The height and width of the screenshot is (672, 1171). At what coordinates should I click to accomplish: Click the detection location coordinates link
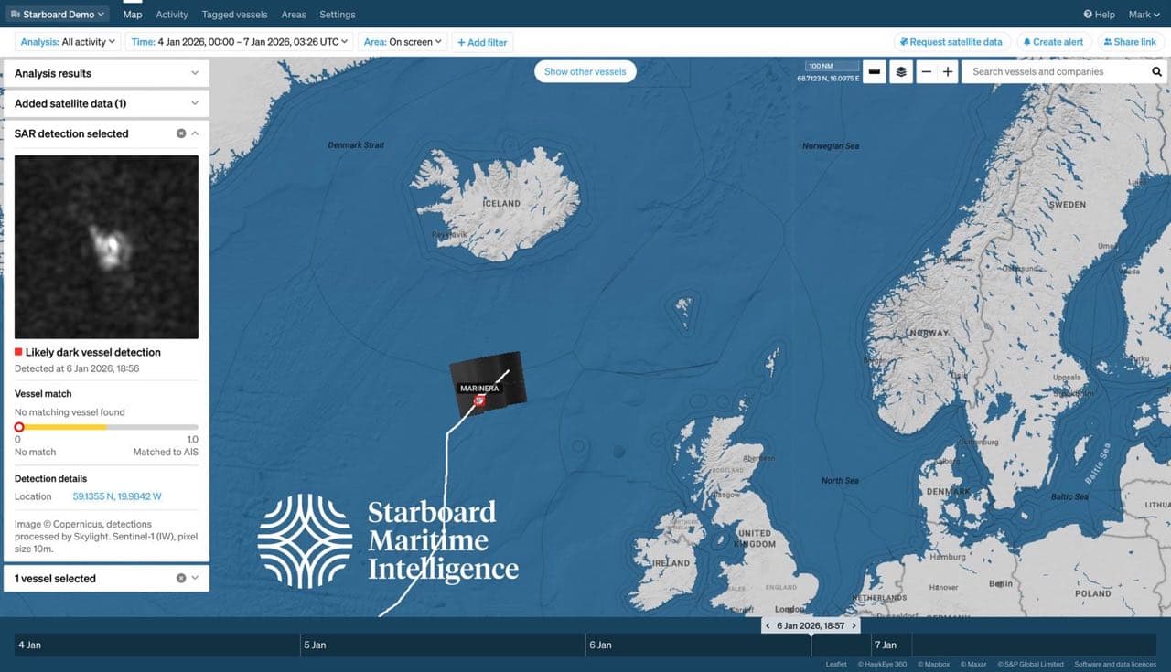click(117, 496)
